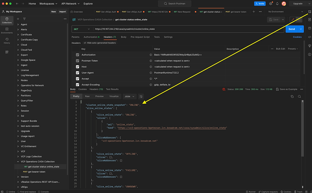The width and height of the screenshot is (312, 193).
Task: Open the user avatar menu
Action: coord(284,3)
